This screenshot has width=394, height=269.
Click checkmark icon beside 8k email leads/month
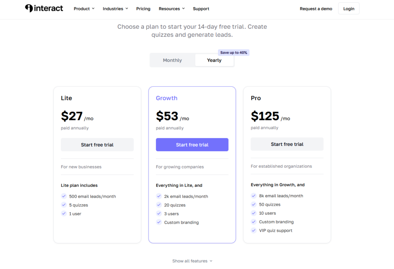(x=254, y=196)
